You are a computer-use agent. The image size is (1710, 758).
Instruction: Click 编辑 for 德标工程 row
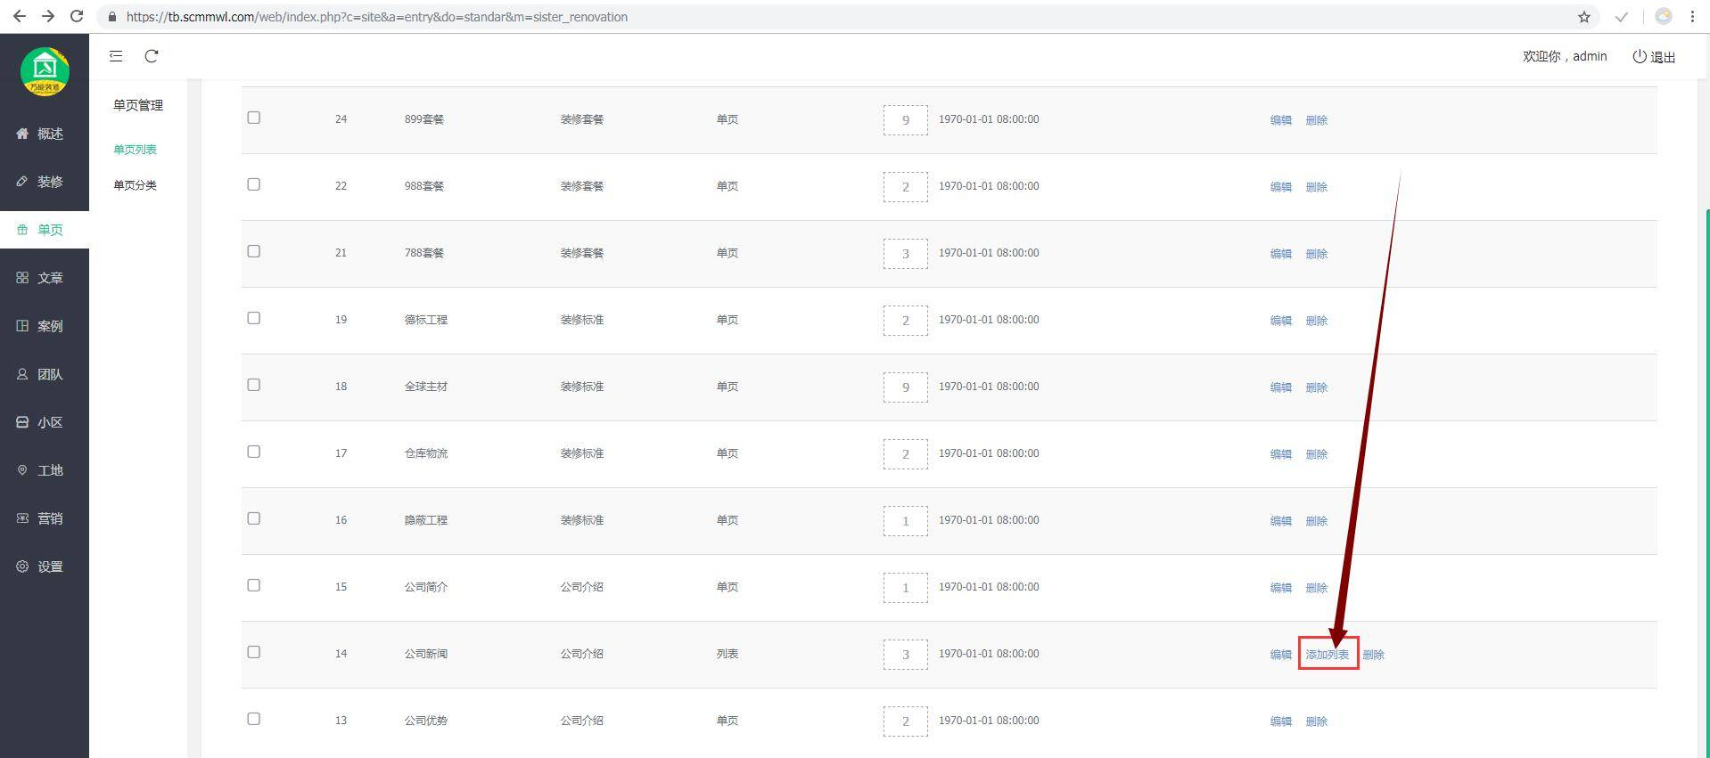(x=1281, y=321)
